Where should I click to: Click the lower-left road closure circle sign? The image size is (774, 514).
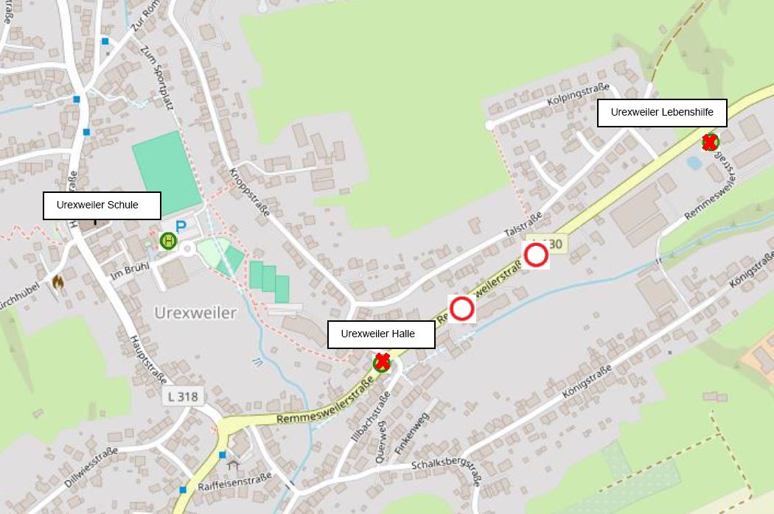[x=462, y=309]
